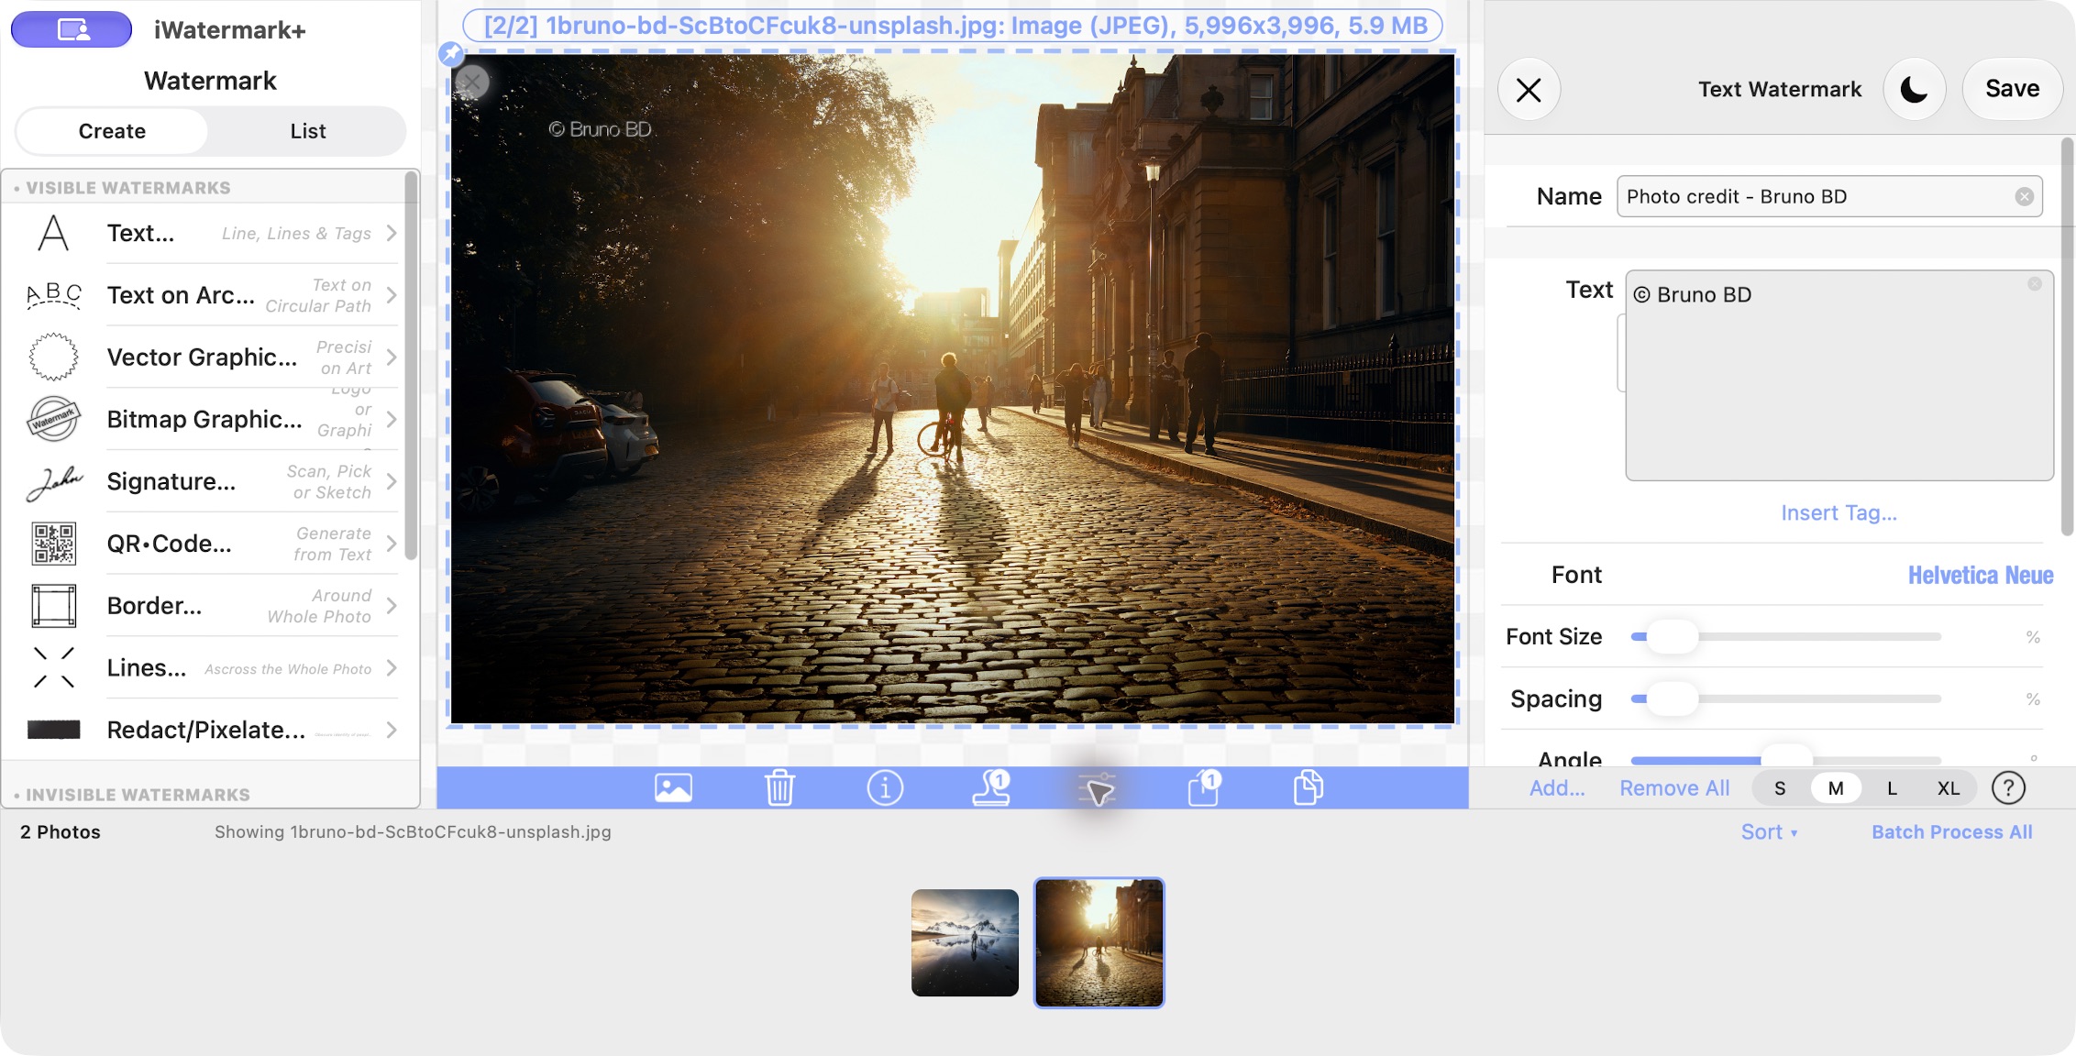Viewport: 2076px width, 1056px height.
Task: Click Batch Process All
Action: [x=1951, y=832]
